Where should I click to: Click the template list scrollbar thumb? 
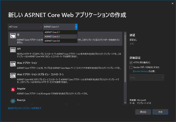coord(125,58)
